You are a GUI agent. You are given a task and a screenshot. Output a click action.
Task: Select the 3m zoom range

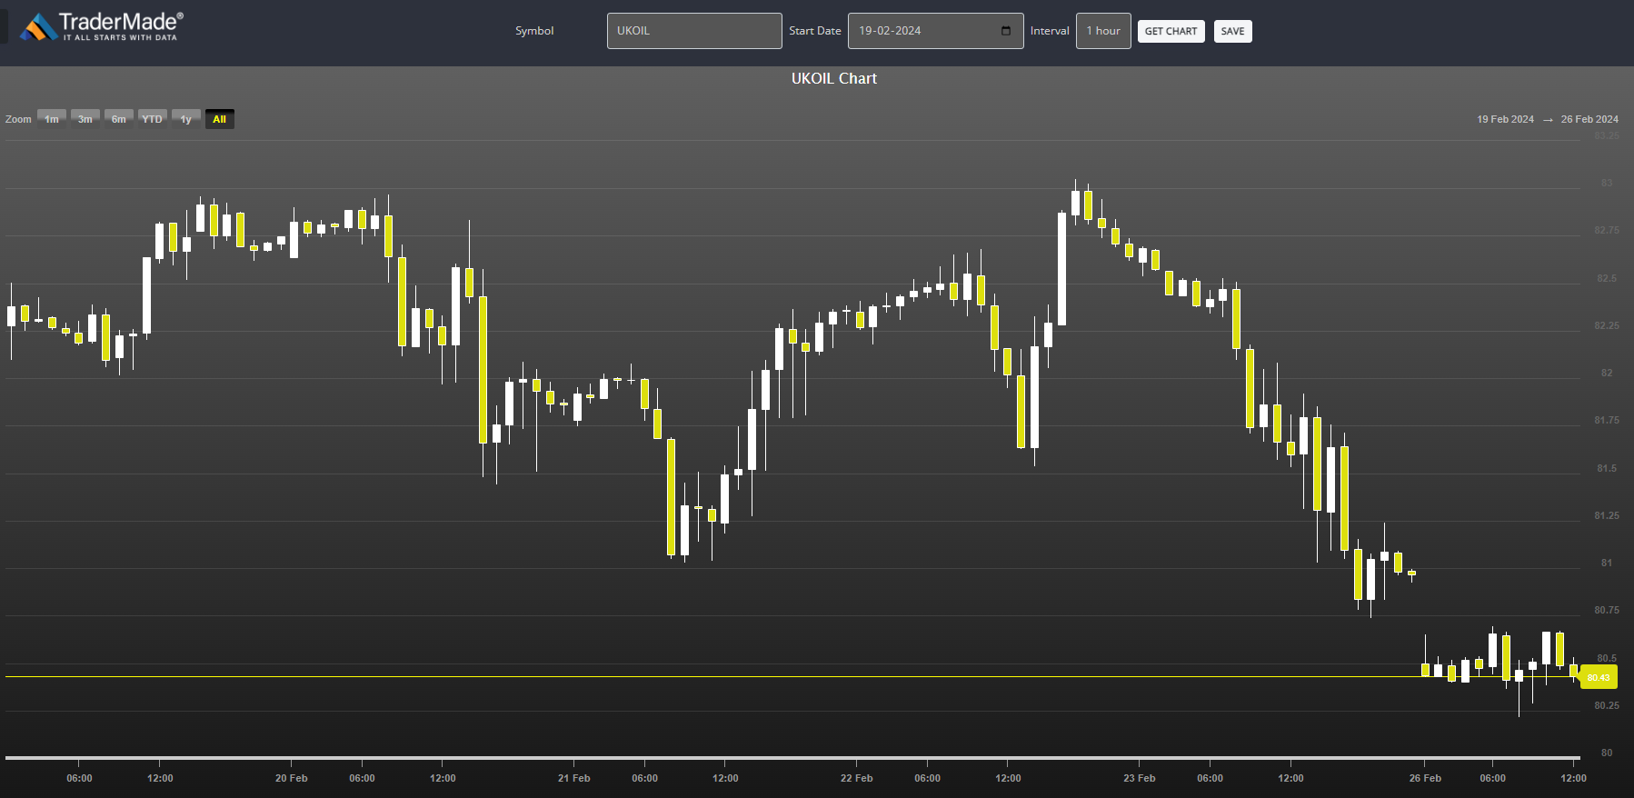(85, 119)
